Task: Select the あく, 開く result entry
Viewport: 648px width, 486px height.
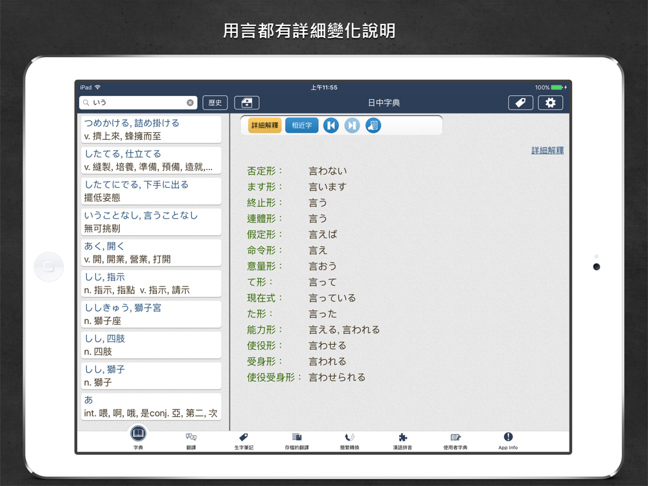Action: 151,253
